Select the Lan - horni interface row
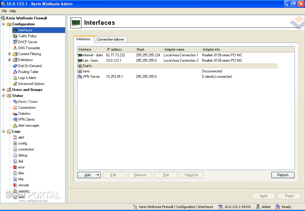The height and width of the screenshot is (211, 305). 178,60
